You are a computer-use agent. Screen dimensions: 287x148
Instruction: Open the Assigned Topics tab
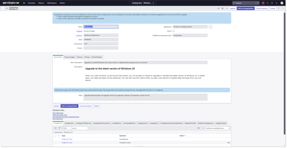click(x=221, y=123)
